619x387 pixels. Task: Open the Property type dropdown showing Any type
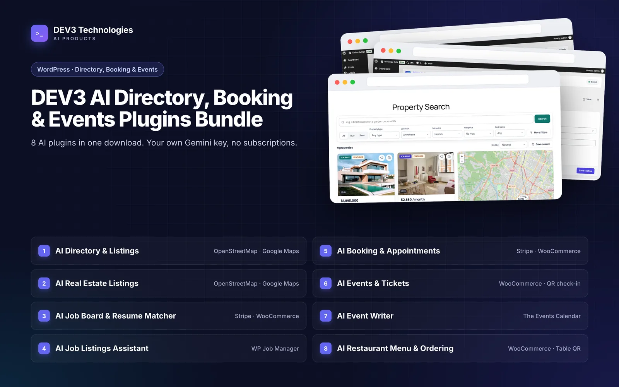coord(385,135)
